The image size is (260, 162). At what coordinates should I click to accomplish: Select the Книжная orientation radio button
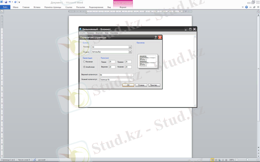tap(84, 62)
